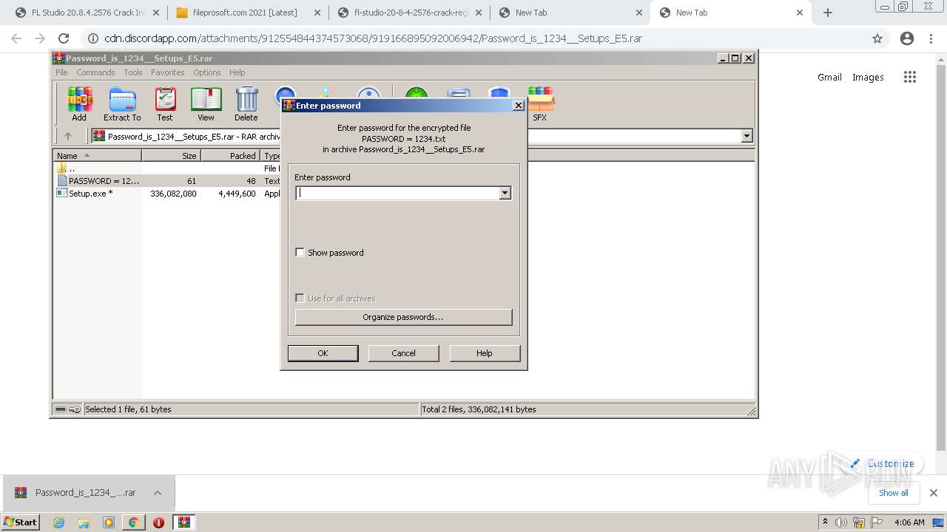The width and height of the screenshot is (947, 532).
Task: Open the Chrome three-dot menu
Action: point(931,38)
